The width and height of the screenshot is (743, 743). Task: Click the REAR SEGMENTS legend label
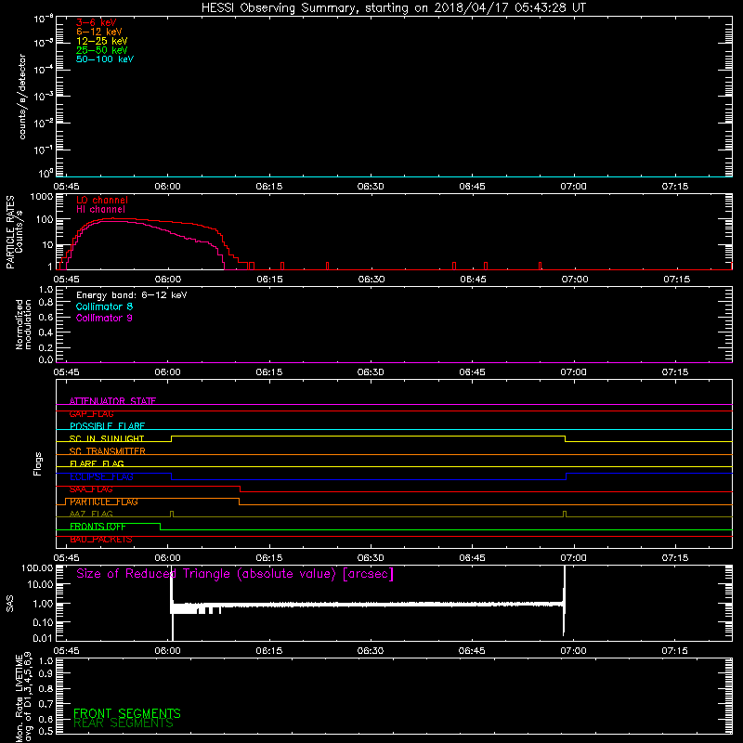124,723
